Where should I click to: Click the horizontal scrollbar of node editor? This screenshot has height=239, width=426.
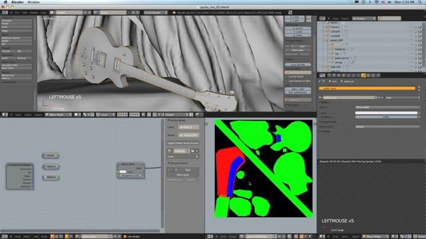81,231
